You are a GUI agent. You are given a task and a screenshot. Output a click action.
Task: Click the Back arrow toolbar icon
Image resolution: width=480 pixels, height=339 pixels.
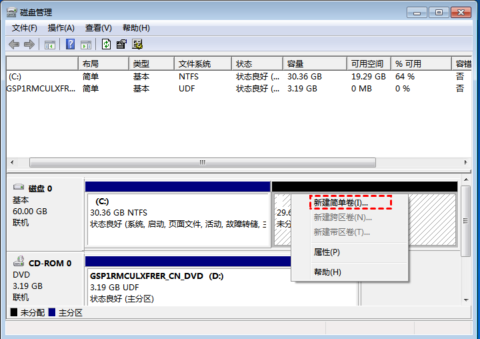point(14,45)
